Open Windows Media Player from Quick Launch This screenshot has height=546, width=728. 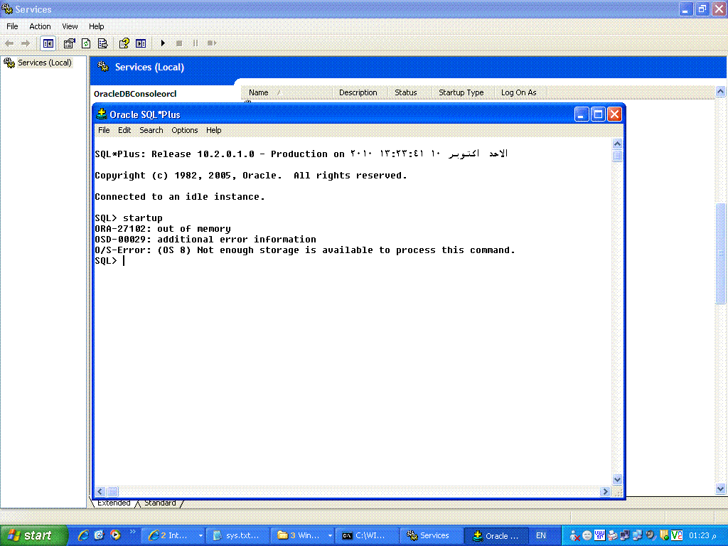[115, 535]
